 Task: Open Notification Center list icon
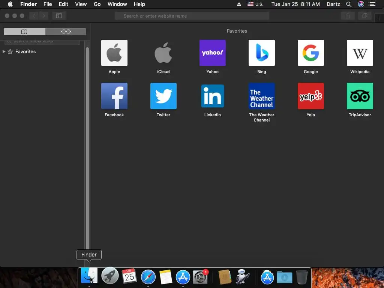372,4
